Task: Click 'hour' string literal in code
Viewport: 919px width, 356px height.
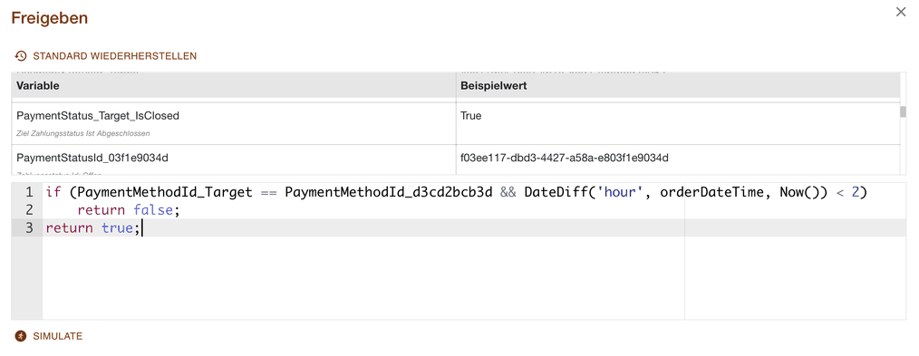Action: [x=620, y=192]
